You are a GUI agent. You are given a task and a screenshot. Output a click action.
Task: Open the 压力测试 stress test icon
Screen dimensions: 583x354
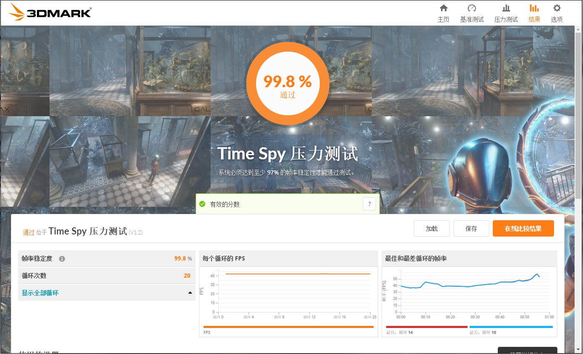pos(506,8)
